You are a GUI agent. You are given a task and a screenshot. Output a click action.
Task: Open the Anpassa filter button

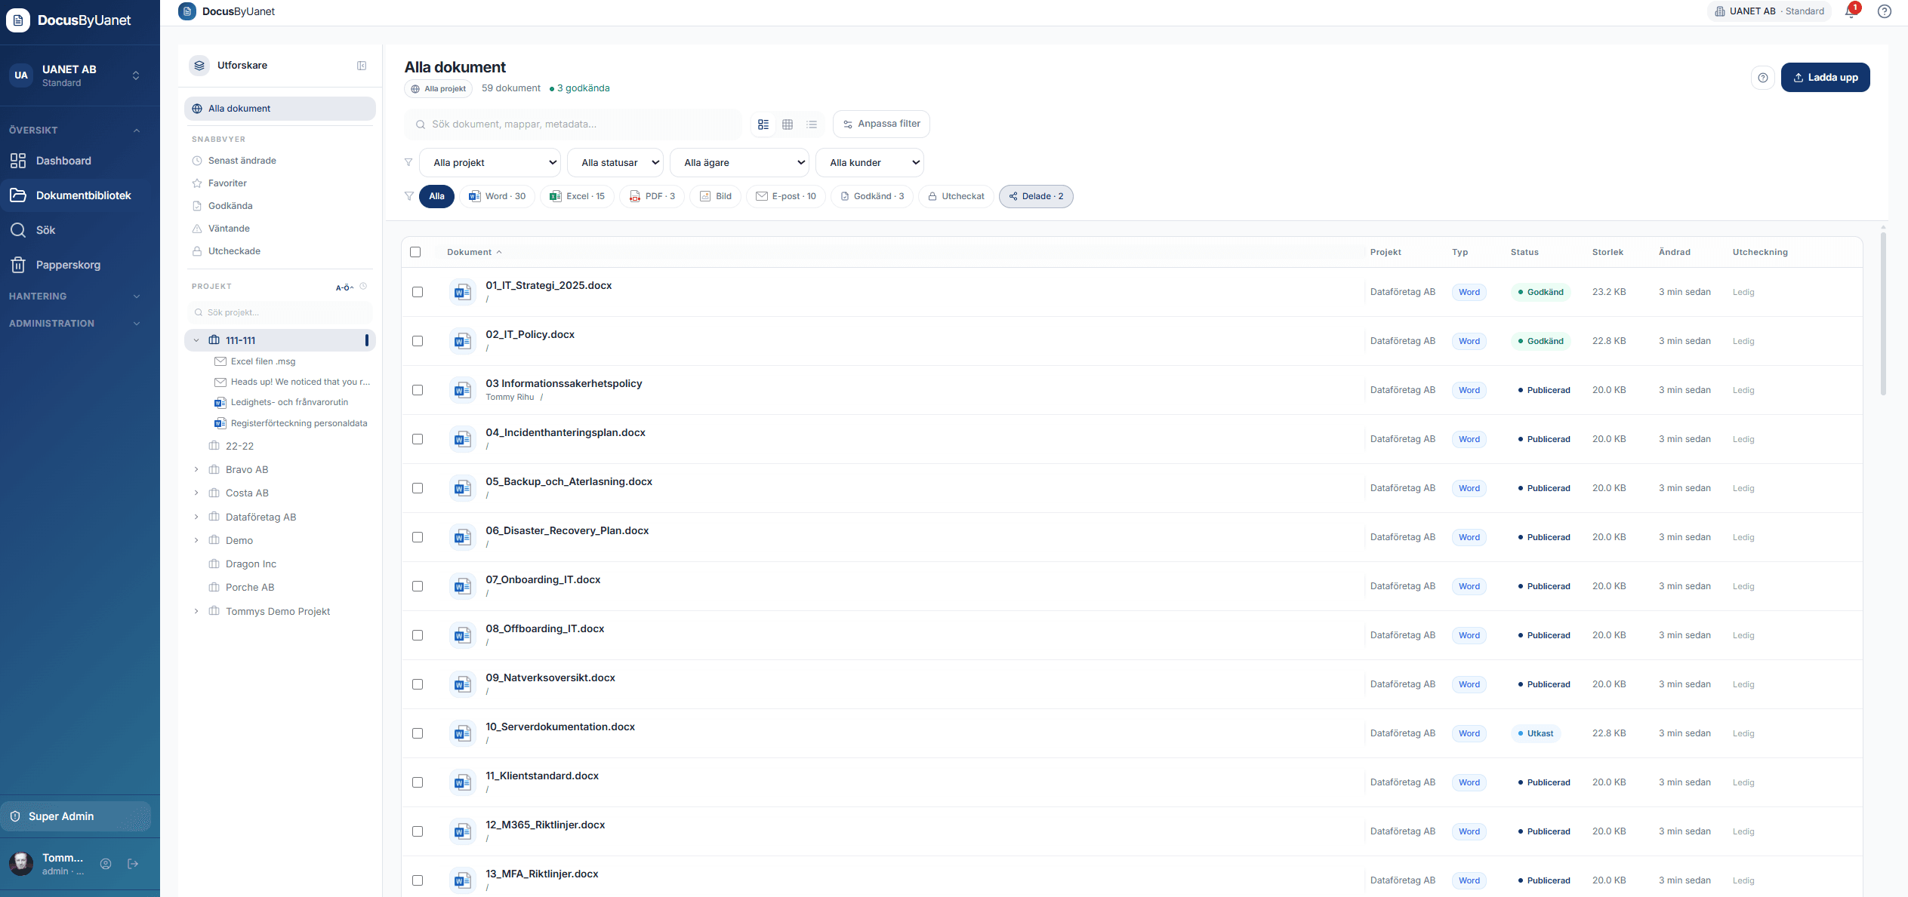[x=881, y=124]
